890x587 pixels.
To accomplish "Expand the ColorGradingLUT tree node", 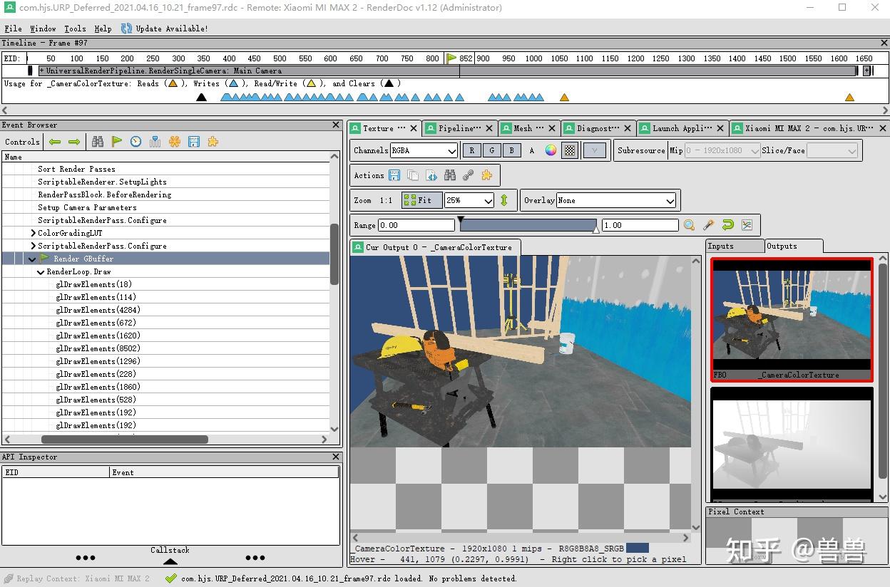I will point(33,233).
